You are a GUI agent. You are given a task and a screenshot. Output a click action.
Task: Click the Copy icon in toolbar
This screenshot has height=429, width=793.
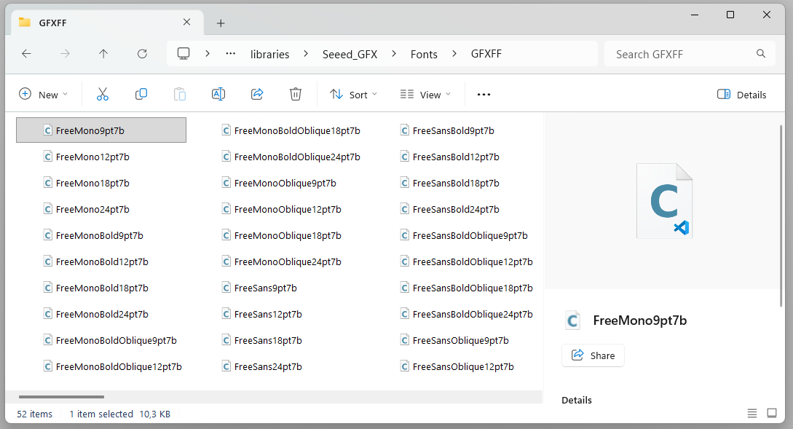(x=141, y=94)
